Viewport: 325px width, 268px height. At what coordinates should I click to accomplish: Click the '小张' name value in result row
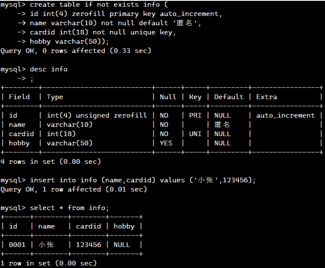[x=46, y=245]
